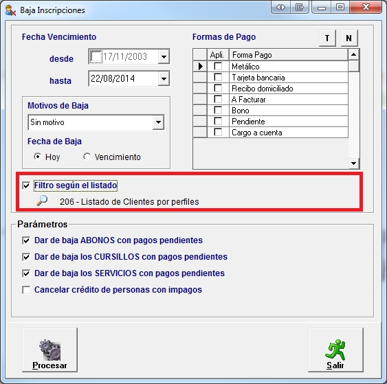The width and height of the screenshot is (387, 384).
Task: Enable Cancelar crédito de personas con impagos
Action: [26, 290]
